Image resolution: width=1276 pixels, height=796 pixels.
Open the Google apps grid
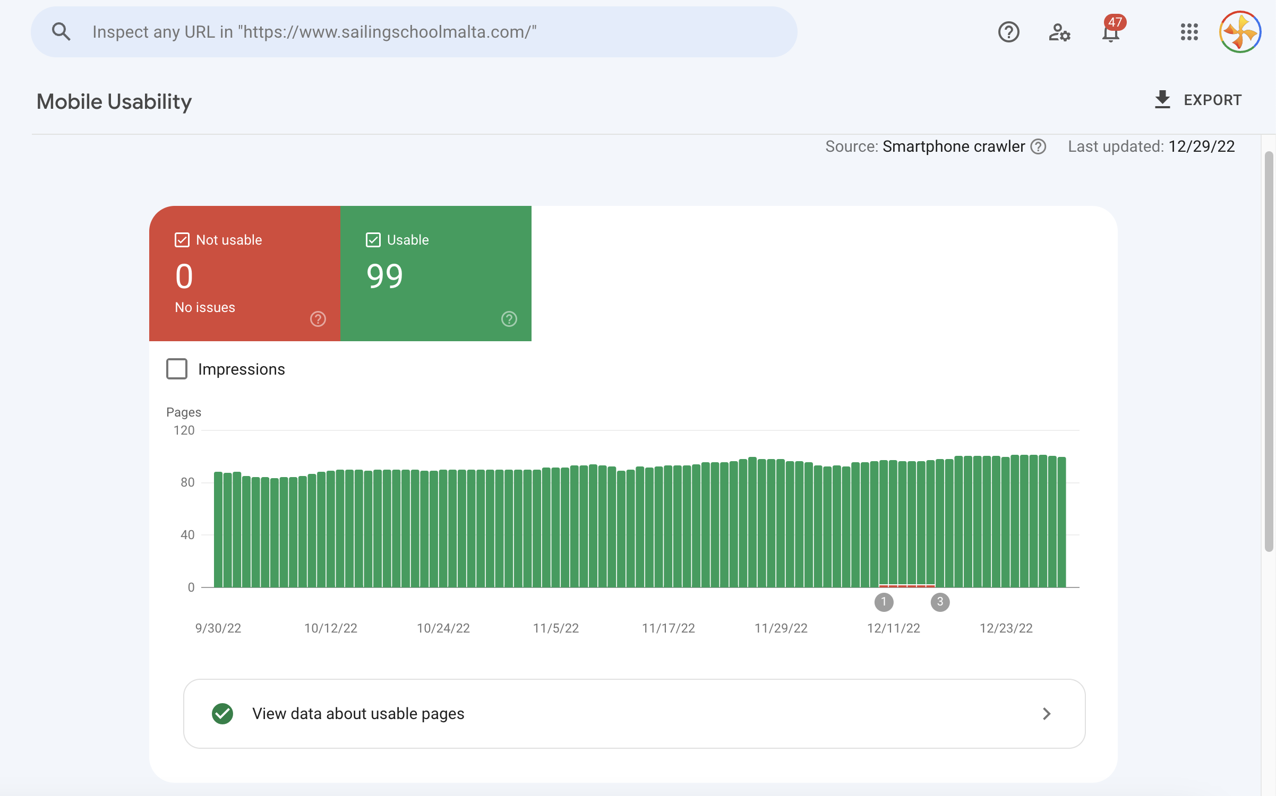[x=1189, y=32]
